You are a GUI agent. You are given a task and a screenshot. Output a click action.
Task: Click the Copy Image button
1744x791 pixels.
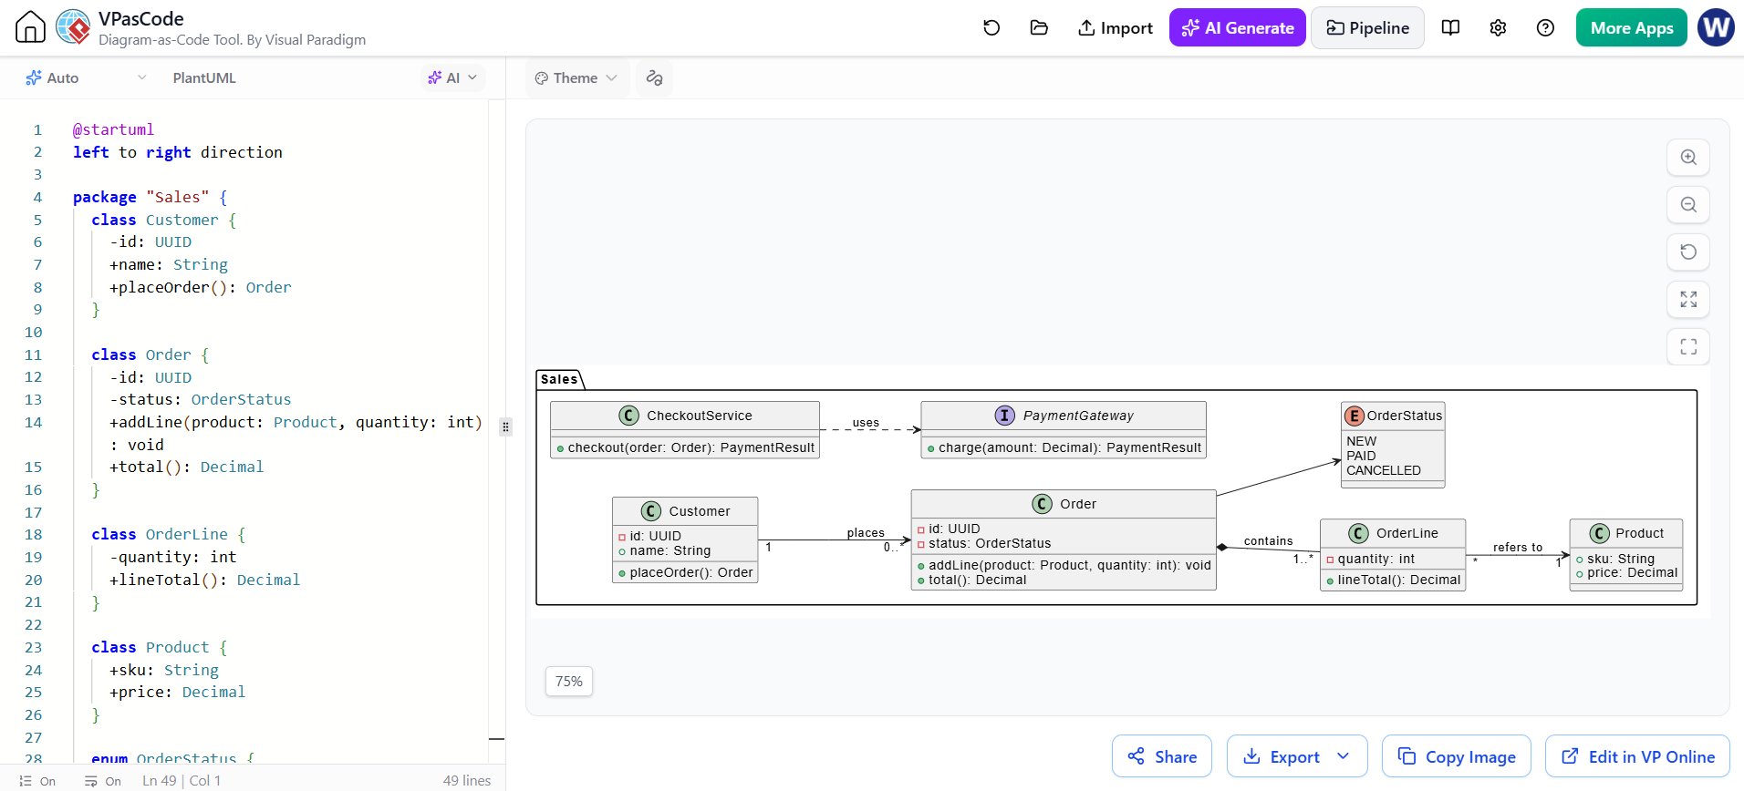pos(1457,756)
